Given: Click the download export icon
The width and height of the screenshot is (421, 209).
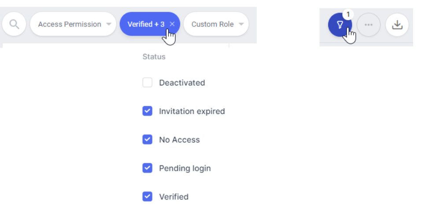Looking at the screenshot, I should (x=397, y=25).
